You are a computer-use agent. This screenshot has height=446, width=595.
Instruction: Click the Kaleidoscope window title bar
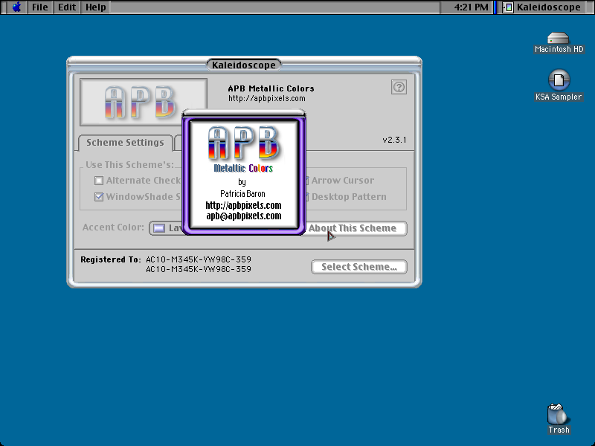[244, 65]
